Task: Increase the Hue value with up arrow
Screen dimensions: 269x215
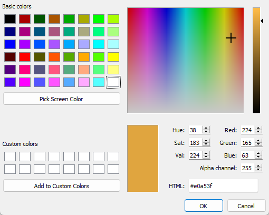Action: [x=206, y=129]
